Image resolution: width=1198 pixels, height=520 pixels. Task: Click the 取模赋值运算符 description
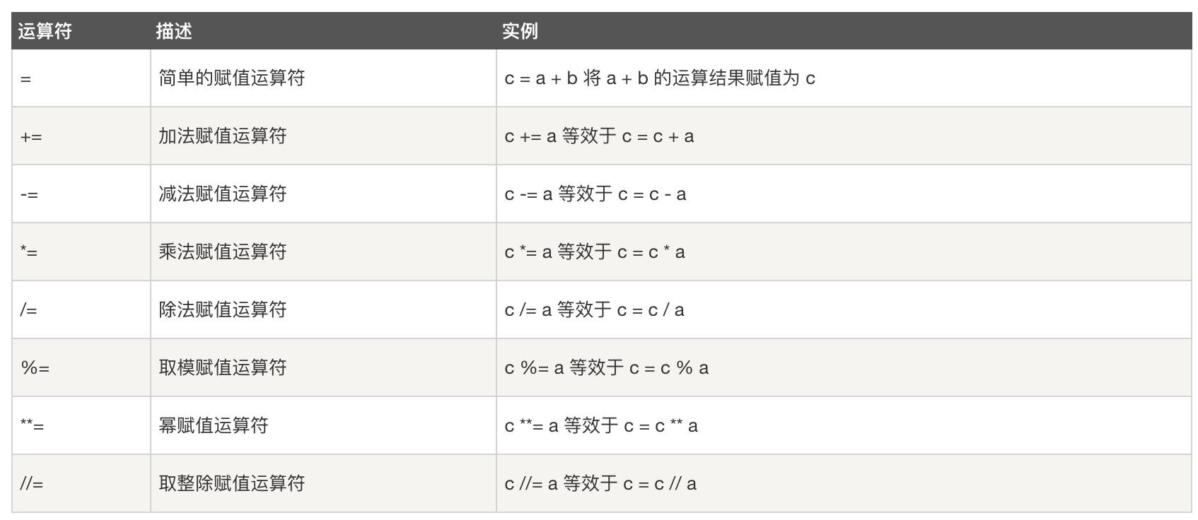pyautogui.click(x=222, y=367)
